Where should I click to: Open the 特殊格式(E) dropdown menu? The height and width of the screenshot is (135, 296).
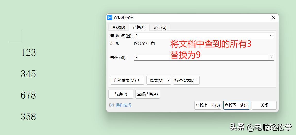pyautogui.click(x=186, y=80)
